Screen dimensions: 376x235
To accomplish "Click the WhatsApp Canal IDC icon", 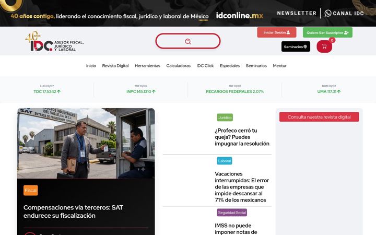I will point(328,13).
